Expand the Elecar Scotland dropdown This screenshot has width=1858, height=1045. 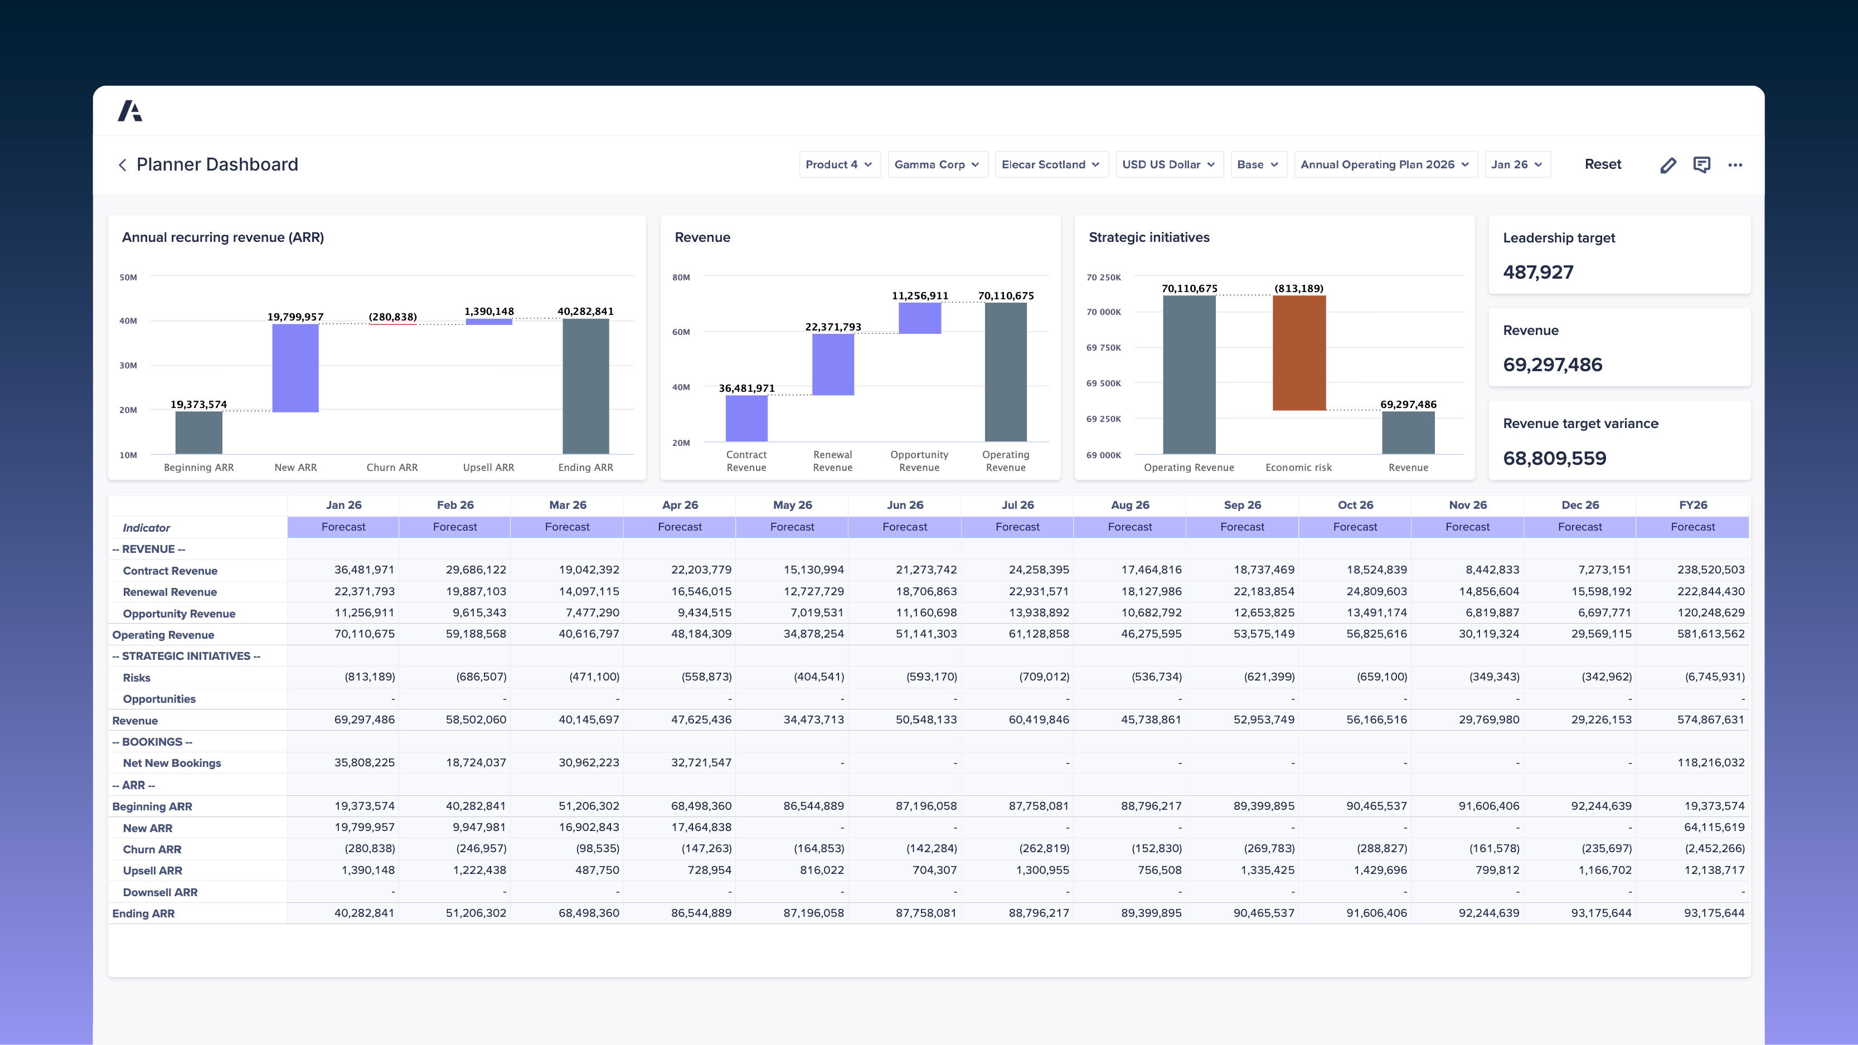(1051, 164)
